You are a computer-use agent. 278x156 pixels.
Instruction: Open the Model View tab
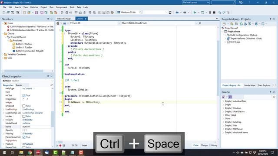(250, 85)
